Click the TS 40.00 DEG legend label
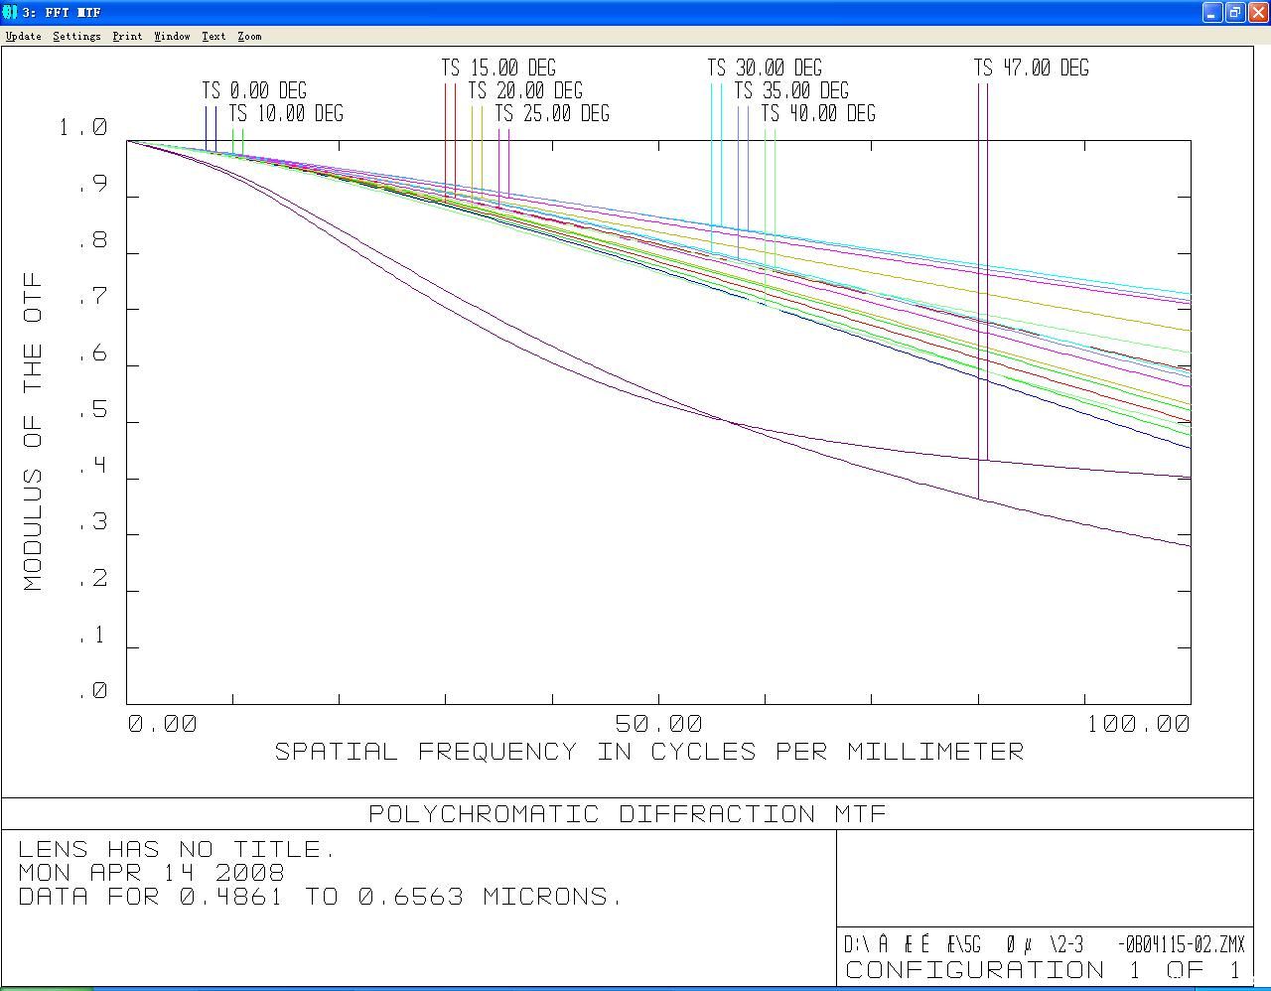 click(818, 113)
